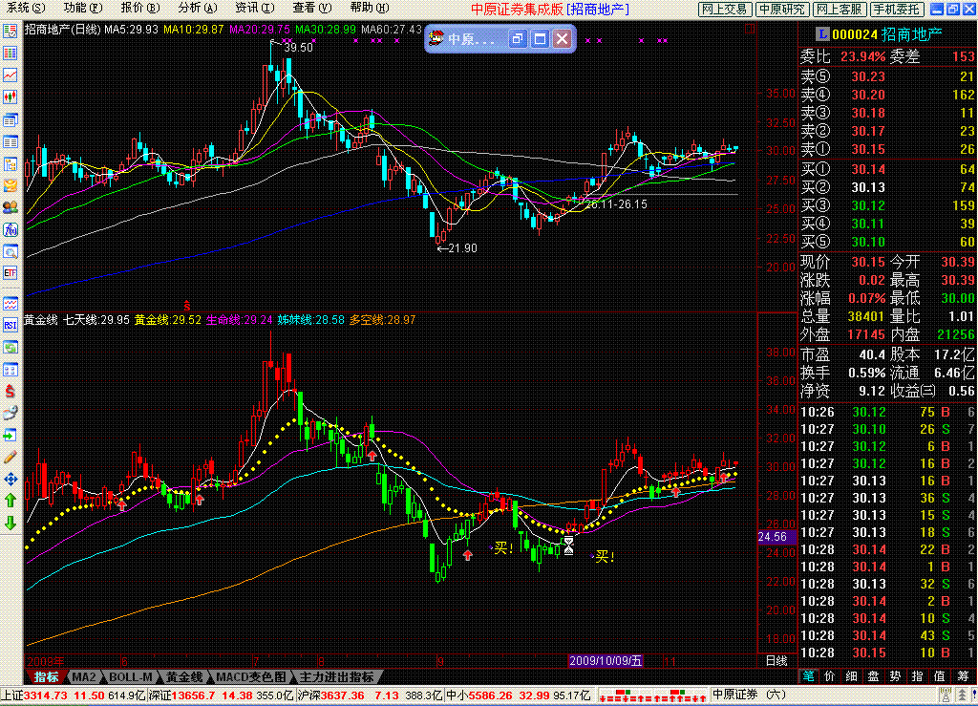Click the multi-window grid sidebar icon
The width and height of the screenshot is (978, 706).
point(10,370)
